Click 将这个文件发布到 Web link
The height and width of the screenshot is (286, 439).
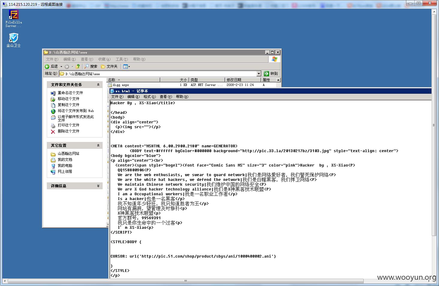[x=76, y=111]
